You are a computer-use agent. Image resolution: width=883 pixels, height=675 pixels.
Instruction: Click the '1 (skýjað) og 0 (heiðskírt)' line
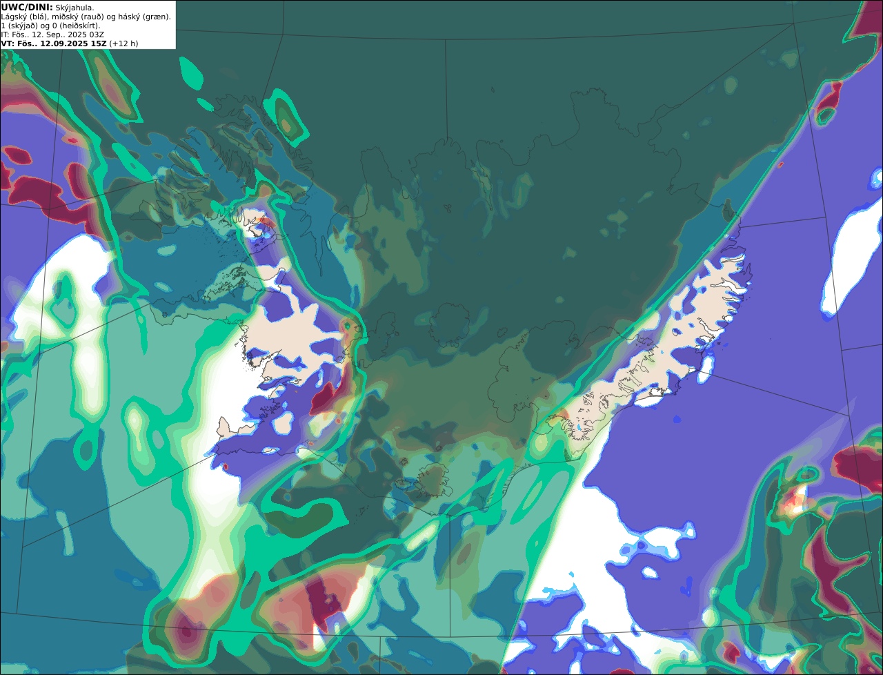pyautogui.click(x=50, y=25)
